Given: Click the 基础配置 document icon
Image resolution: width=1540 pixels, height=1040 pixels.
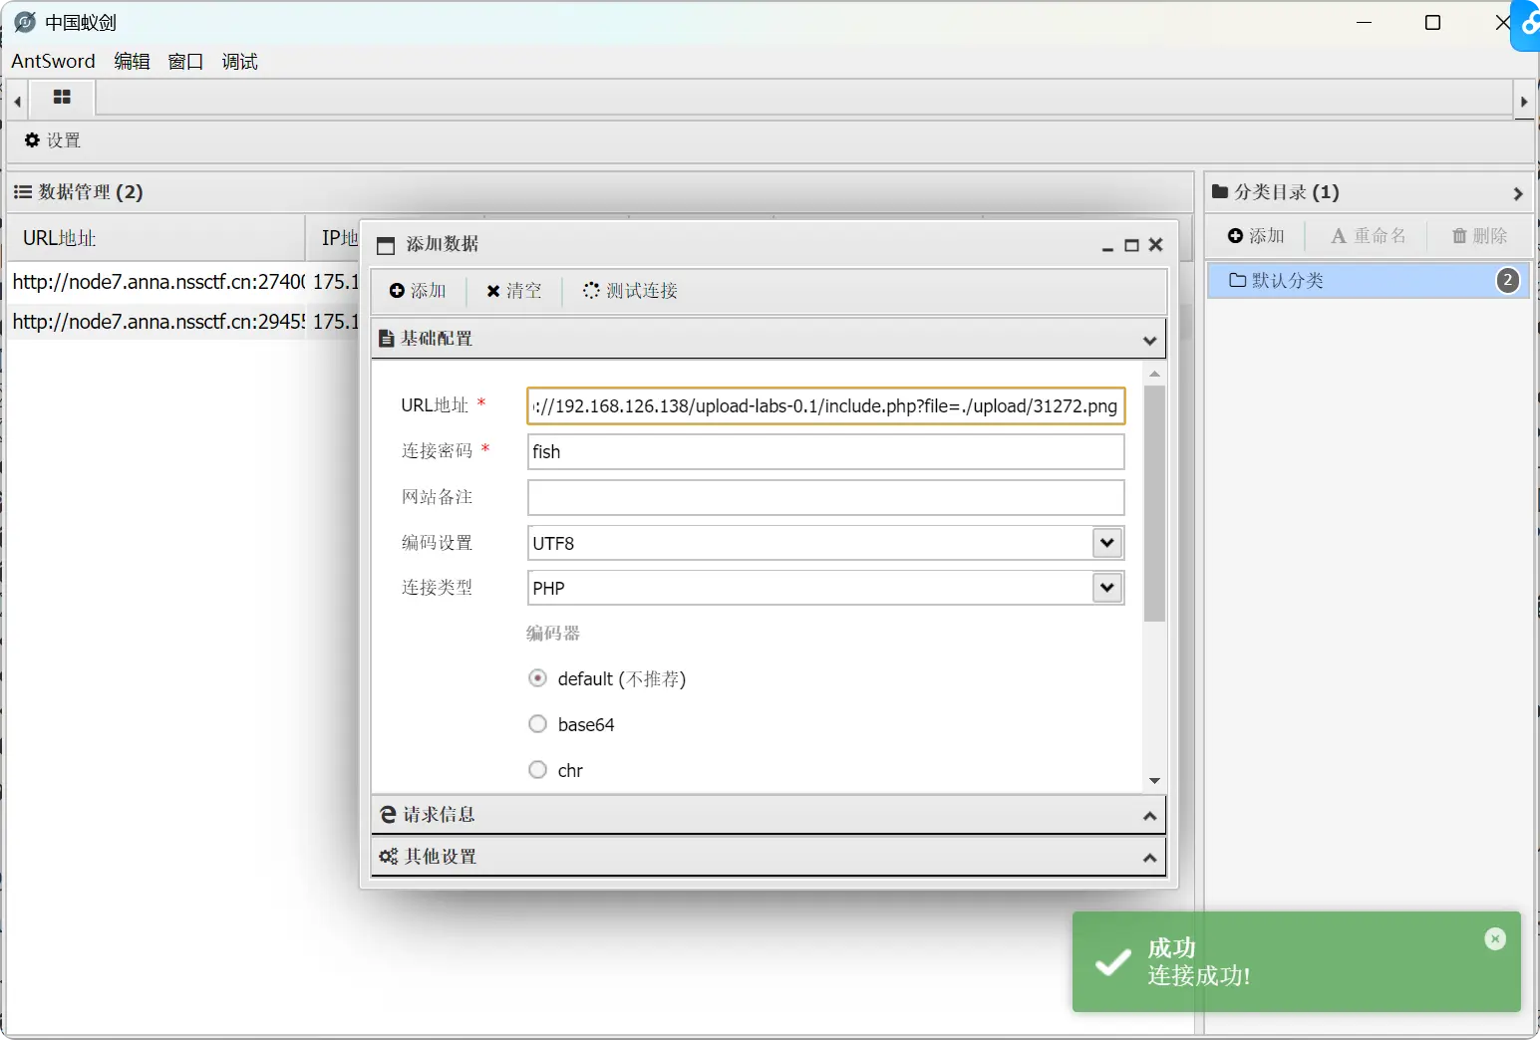Looking at the screenshot, I should click(x=387, y=339).
